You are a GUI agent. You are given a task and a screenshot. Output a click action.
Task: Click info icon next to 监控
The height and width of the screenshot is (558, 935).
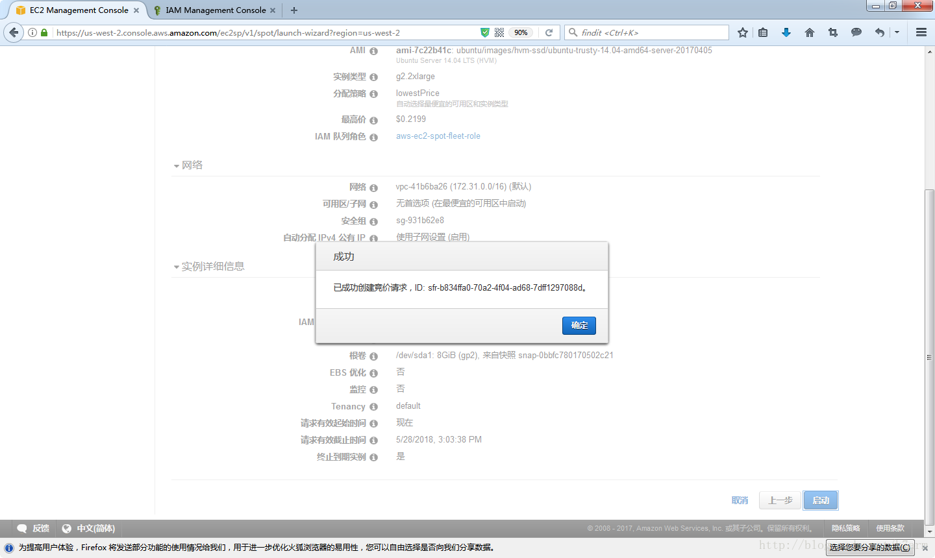point(373,390)
